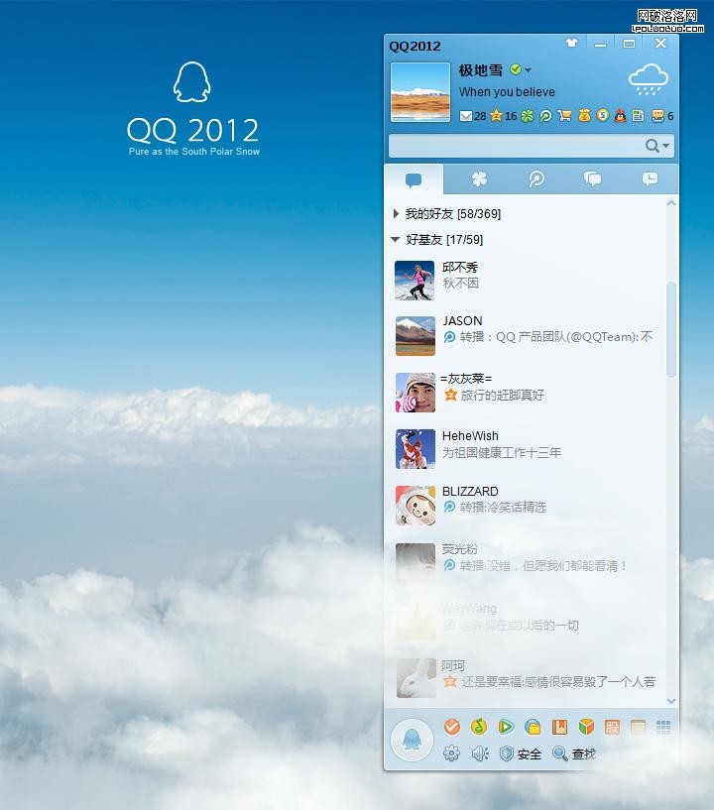Open QQ Music from the bottom toolbar
This screenshot has height=810, width=714.
coord(479,728)
